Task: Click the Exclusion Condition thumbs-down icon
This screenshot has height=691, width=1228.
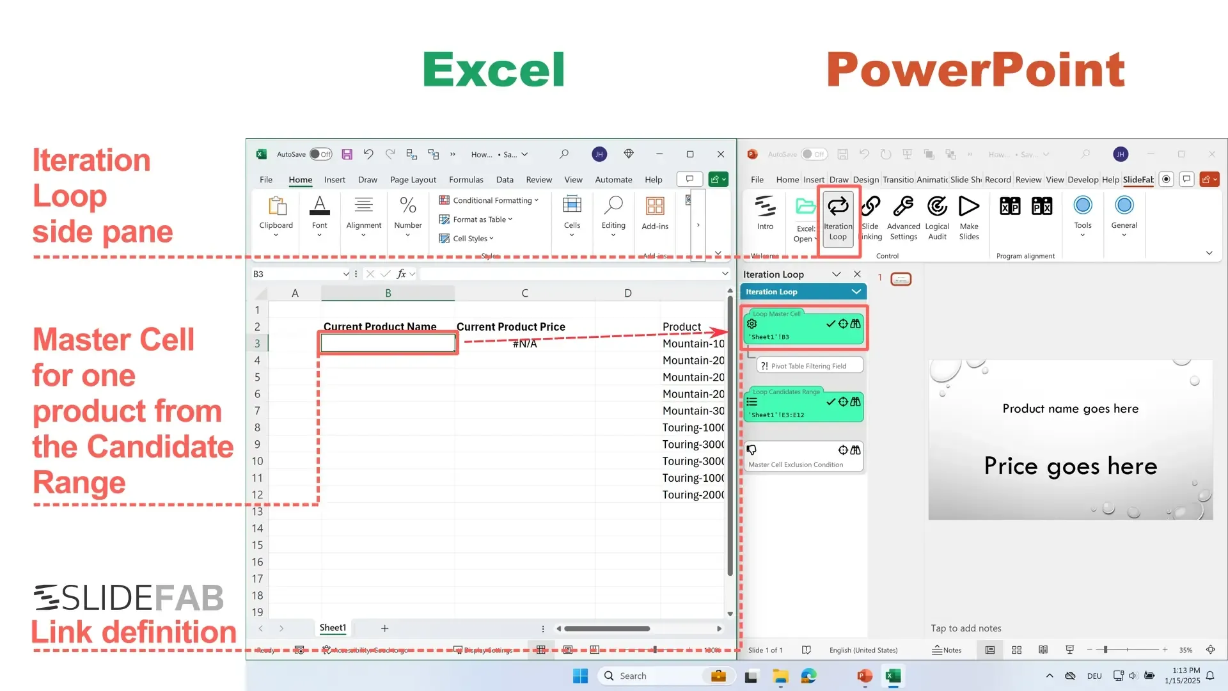Action: pyautogui.click(x=752, y=450)
